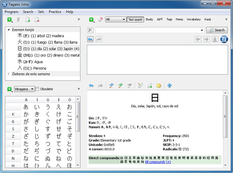
Task: Select the 金 oro dinero metal entry
Action: coord(49,55)
